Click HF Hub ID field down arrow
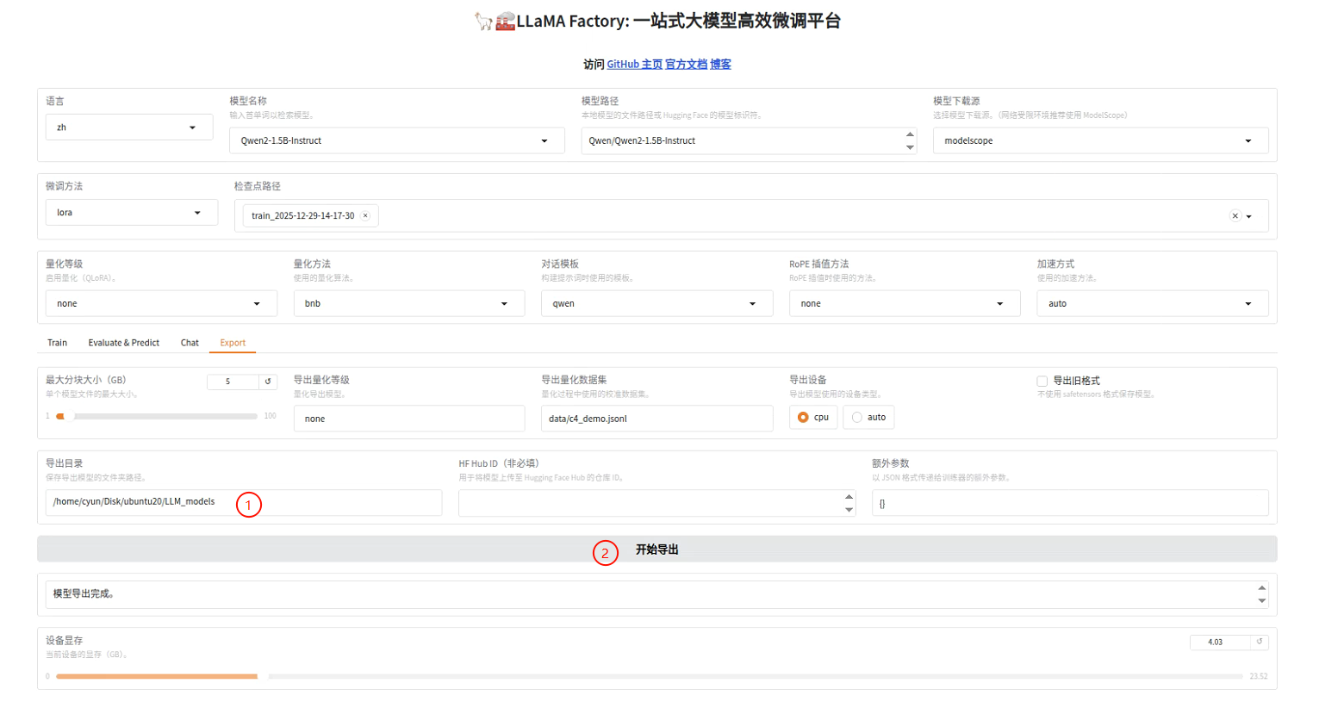1319x714 pixels. [849, 510]
